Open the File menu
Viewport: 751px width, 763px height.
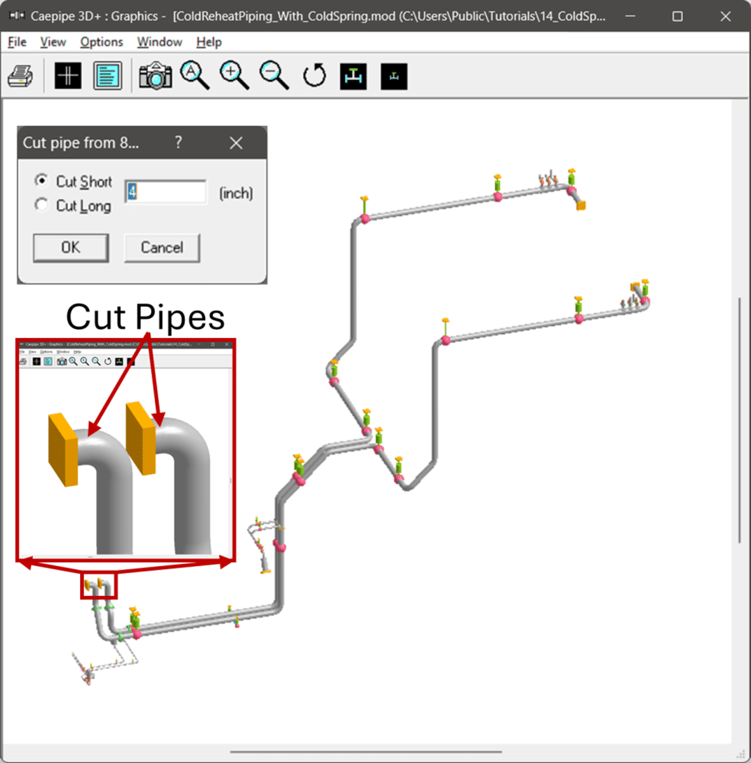pyautogui.click(x=17, y=42)
